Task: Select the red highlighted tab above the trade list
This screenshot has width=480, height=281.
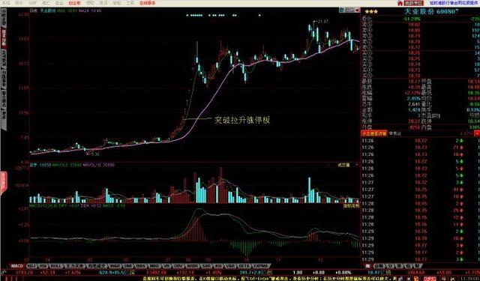Action: tap(375, 133)
